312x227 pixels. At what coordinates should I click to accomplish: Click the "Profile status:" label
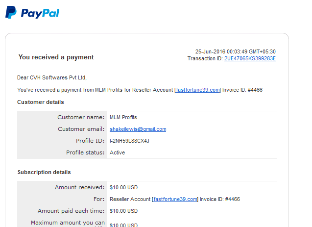(x=85, y=152)
